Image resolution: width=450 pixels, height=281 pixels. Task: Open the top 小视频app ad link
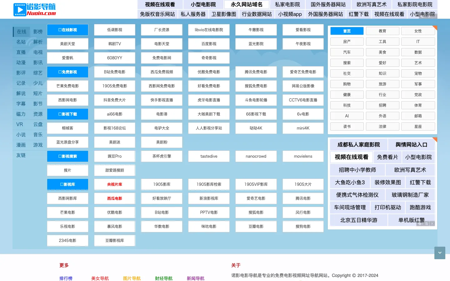[x=290, y=14]
